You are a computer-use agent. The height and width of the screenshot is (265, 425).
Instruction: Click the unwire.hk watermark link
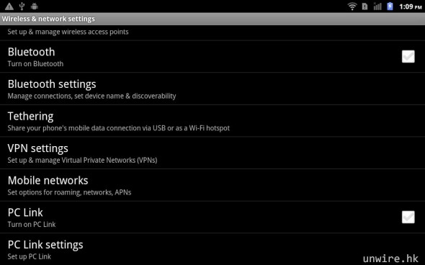(x=390, y=259)
